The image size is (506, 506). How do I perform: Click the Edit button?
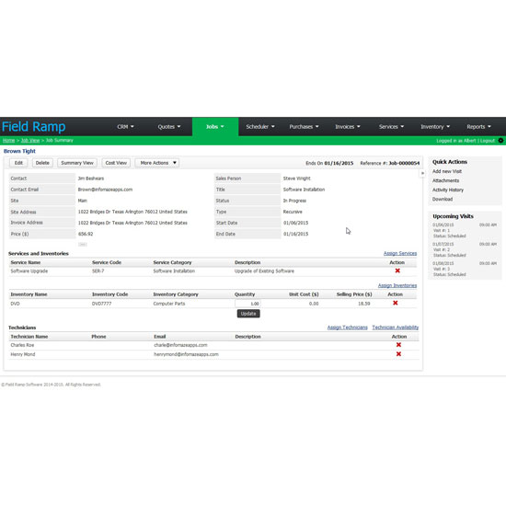(x=18, y=163)
